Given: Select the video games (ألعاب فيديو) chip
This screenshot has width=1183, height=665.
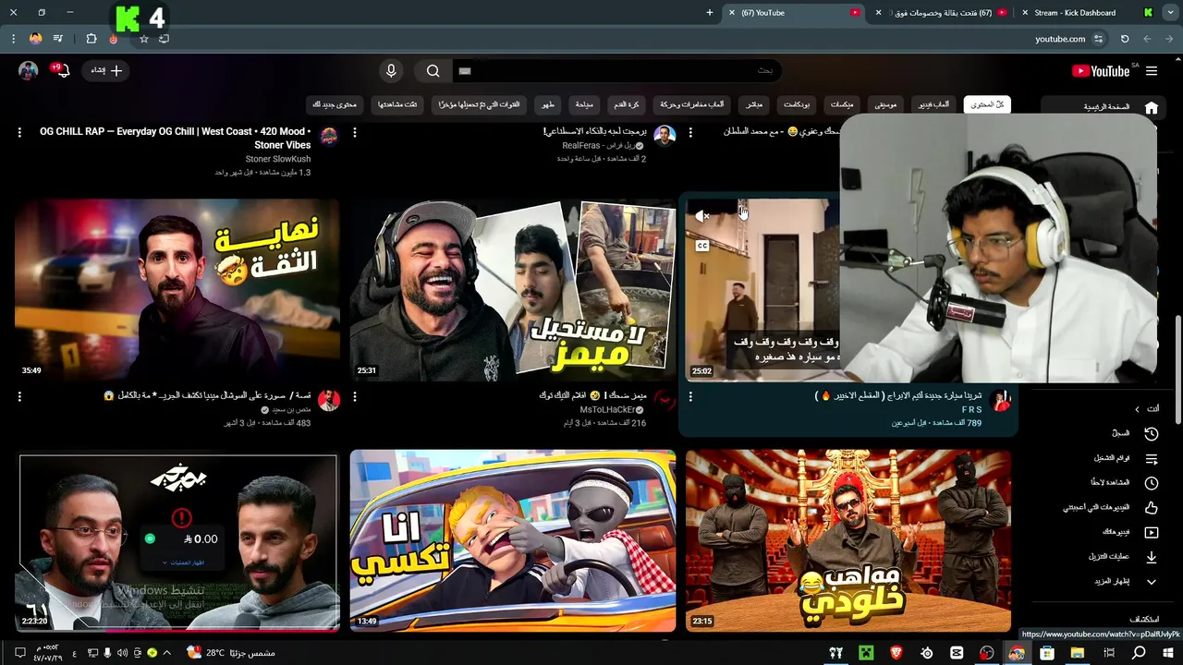Looking at the screenshot, I should tap(933, 104).
